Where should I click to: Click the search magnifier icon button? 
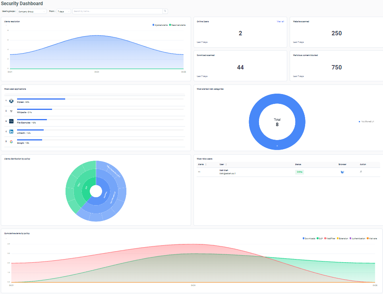point(165,11)
